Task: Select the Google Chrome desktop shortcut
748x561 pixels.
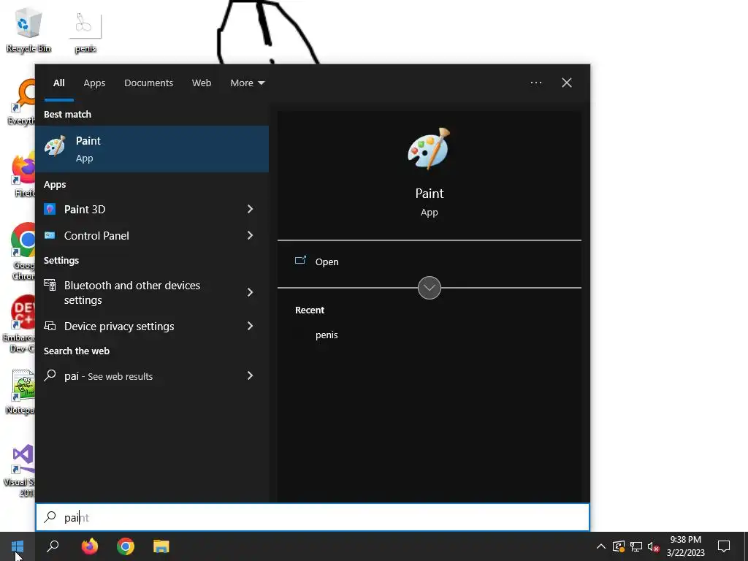Action: (23, 251)
